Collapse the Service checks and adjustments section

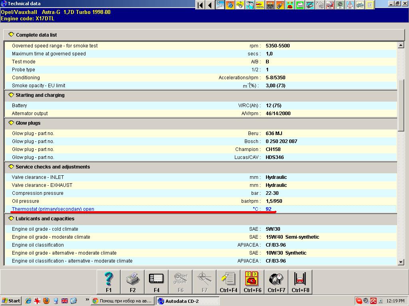11,167
